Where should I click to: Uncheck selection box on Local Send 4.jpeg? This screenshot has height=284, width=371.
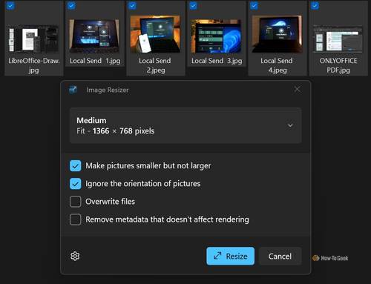(254, 5)
